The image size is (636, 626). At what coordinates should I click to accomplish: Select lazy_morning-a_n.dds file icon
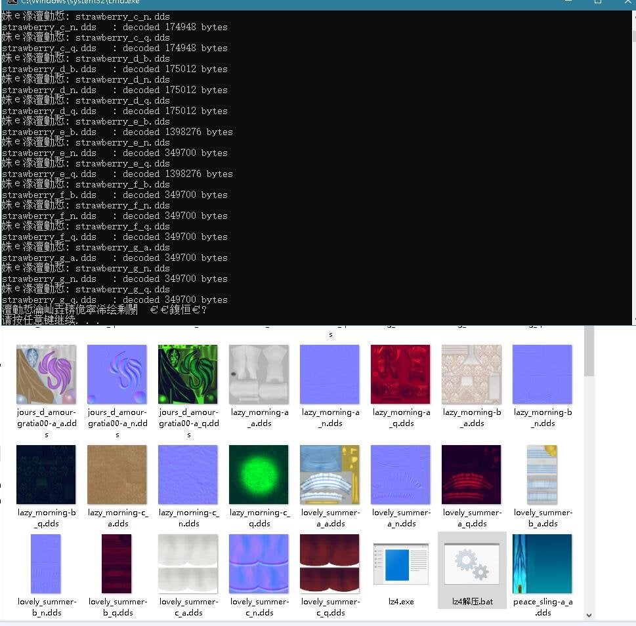tap(329, 374)
